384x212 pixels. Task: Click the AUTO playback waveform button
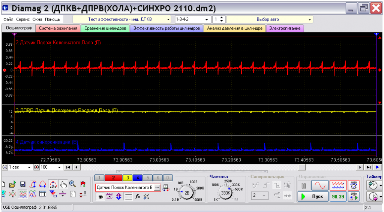click(353, 196)
